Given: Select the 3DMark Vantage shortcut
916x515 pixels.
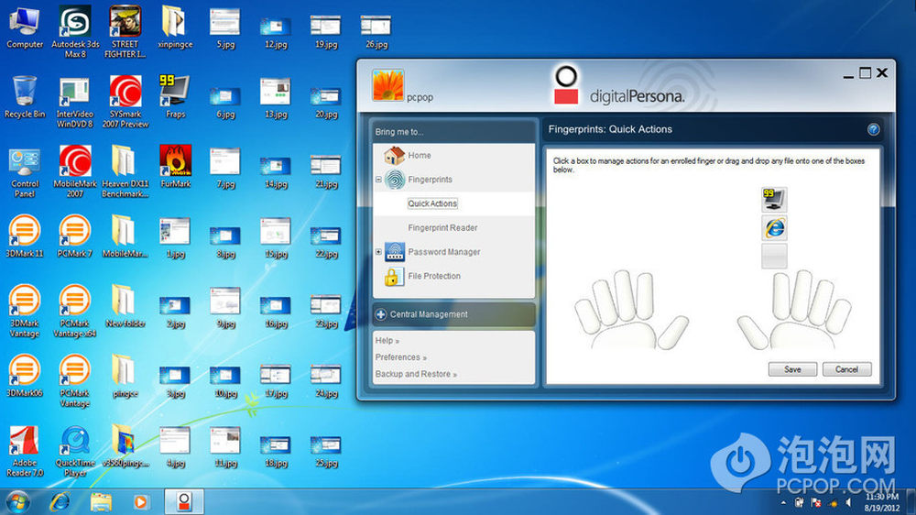Looking at the screenshot, I should coord(25,311).
